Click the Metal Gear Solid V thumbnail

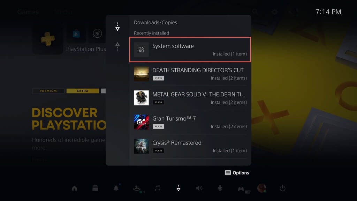pyautogui.click(x=141, y=98)
